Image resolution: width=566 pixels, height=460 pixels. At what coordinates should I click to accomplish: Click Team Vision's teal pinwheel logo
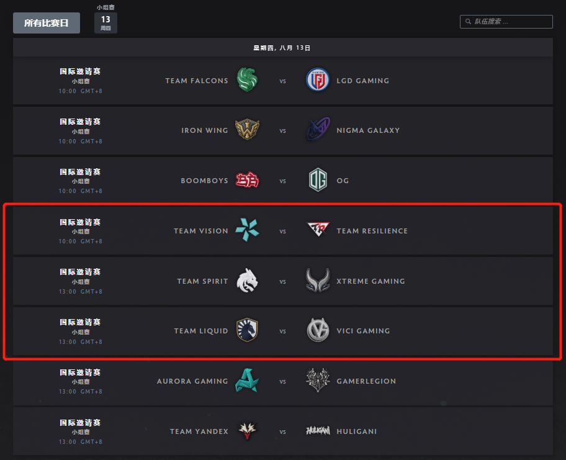(x=247, y=230)
